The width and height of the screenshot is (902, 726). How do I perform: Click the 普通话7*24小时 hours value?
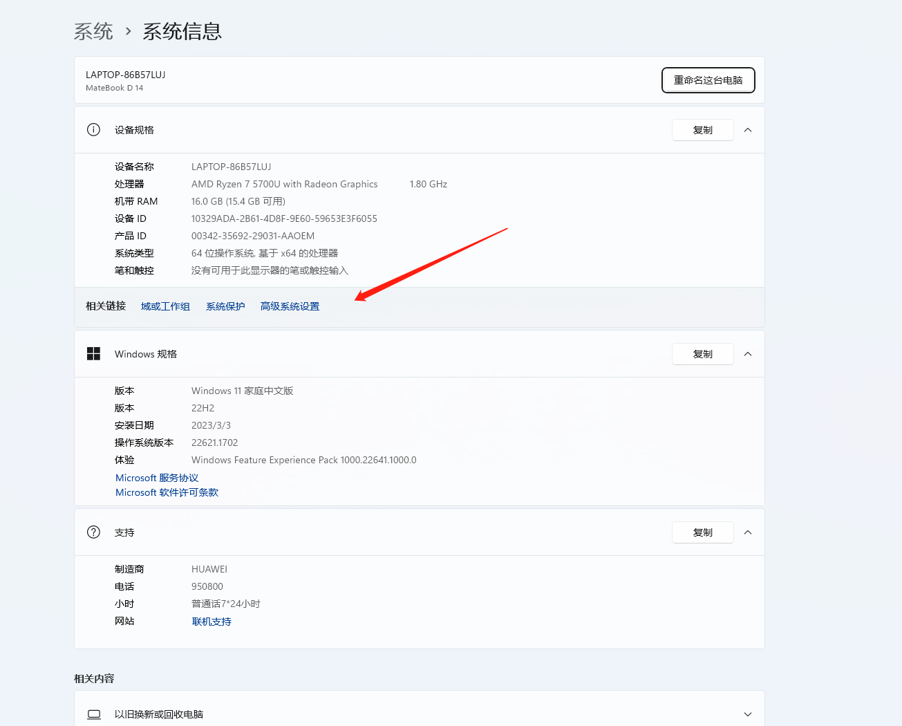tap(226, 604)
